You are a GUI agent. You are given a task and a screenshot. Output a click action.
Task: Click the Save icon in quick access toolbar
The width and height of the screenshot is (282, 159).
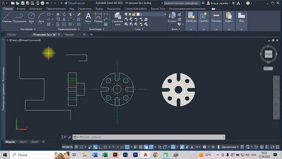[x=22, y=3]
